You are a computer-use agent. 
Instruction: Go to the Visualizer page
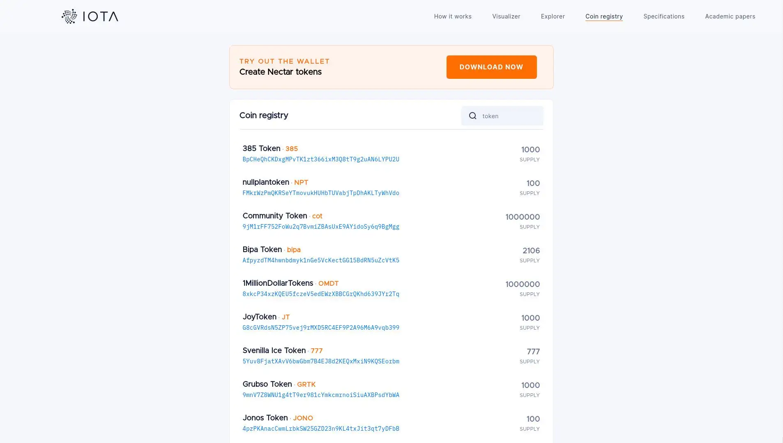tap(506, 16)
